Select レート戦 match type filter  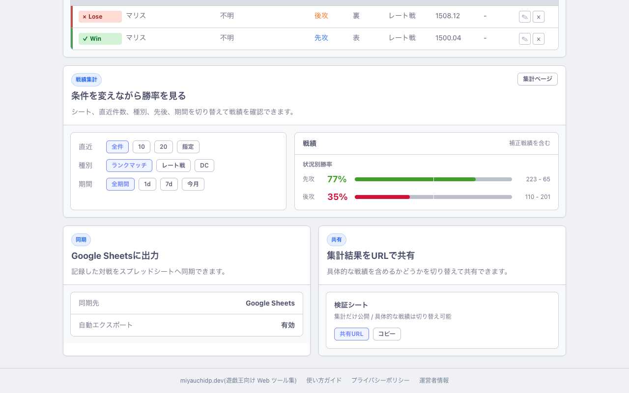(x=173, y=166)
